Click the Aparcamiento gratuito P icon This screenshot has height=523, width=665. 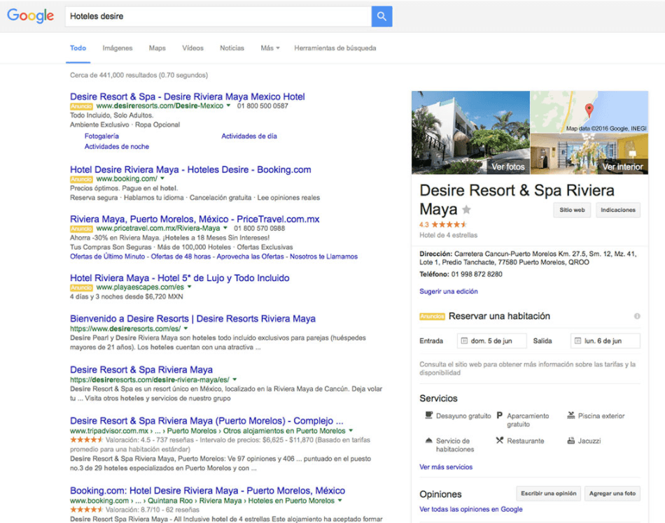point(500,415)
